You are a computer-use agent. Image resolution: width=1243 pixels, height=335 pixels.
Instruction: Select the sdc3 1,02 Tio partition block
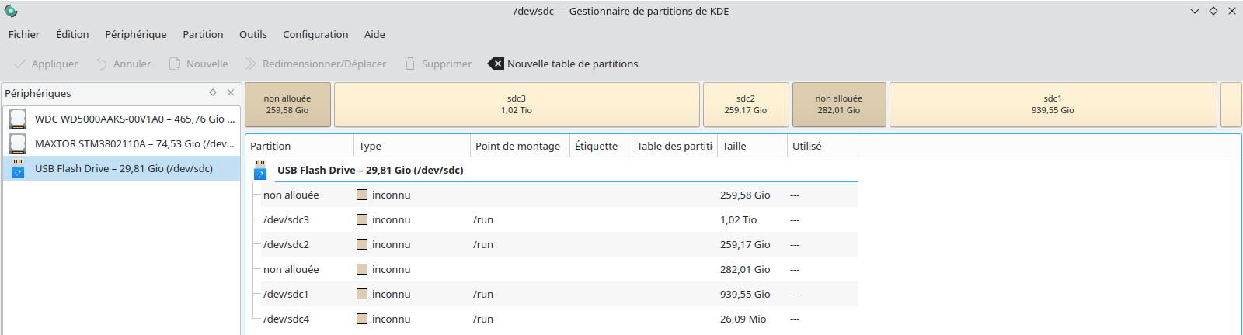click(x=517, y=105)
